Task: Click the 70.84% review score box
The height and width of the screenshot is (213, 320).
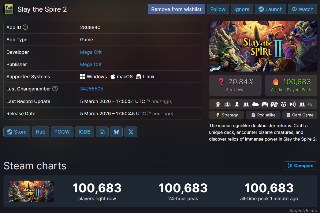Action: (x=235, y=85)
